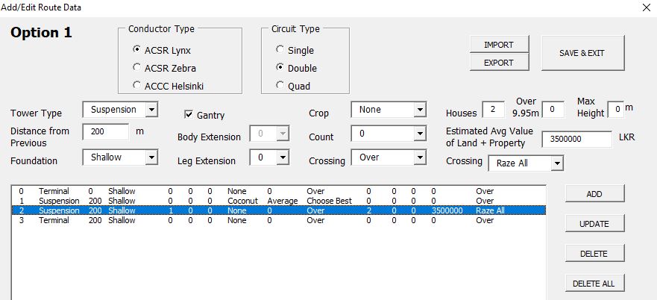657x300 pixels.
Task: Open the Tower Type dropdown
Action: pos(151,110)
